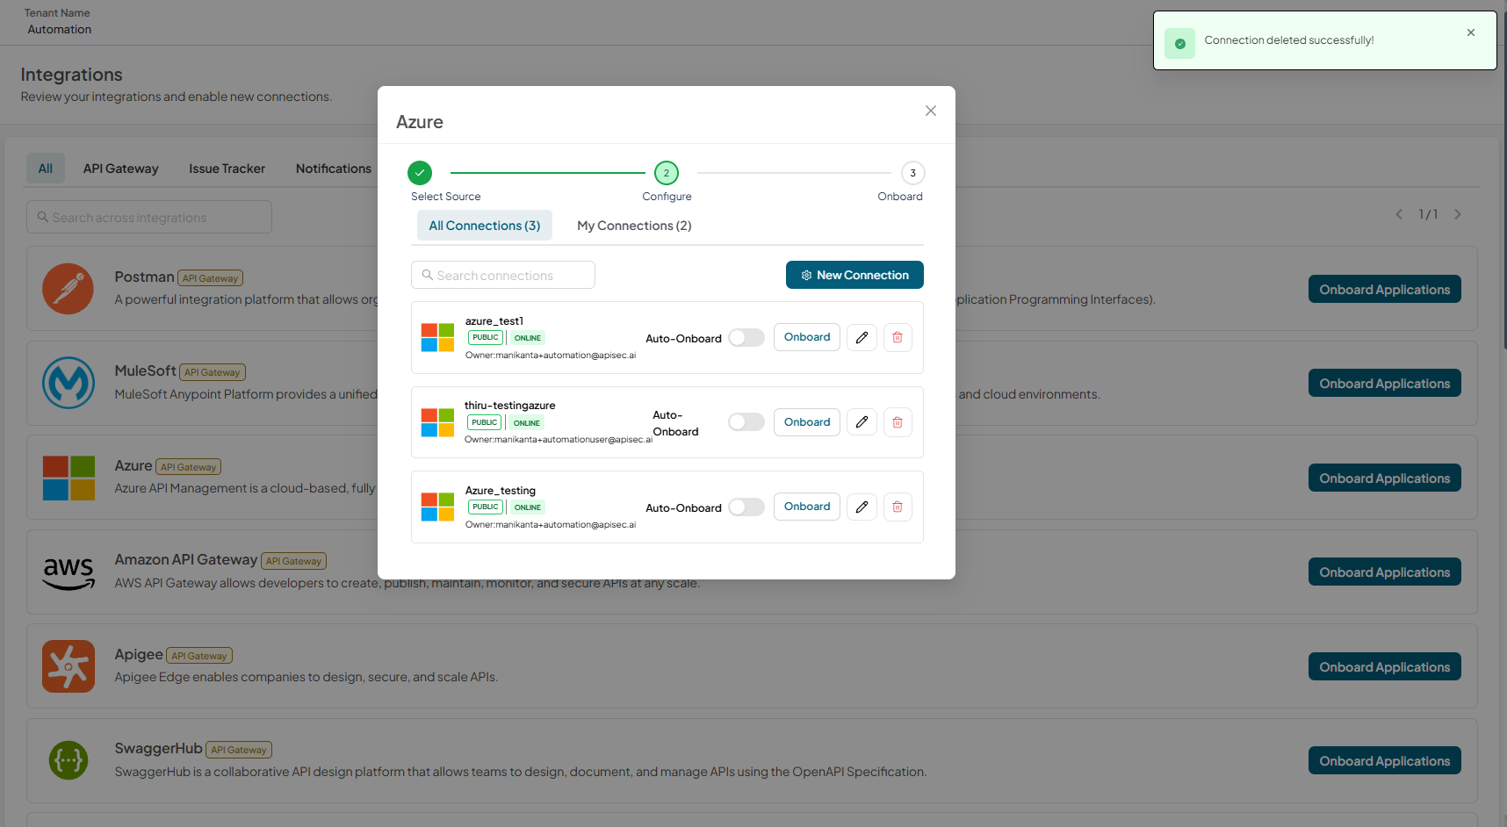Remove Azure_testing connection with trash icon
Viewport: 1507px width, 827px height.
898,507
